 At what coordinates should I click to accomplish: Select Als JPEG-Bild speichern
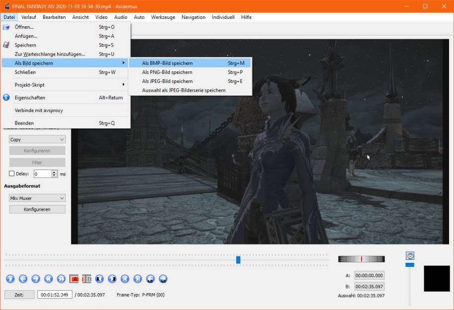pyautogui.click(x=167, y=81)
